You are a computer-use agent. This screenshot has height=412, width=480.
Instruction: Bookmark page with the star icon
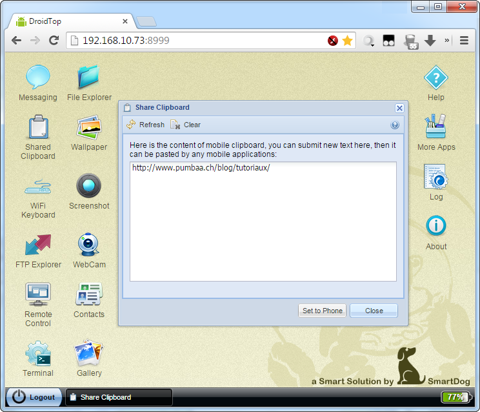click(x=347, y=41)
